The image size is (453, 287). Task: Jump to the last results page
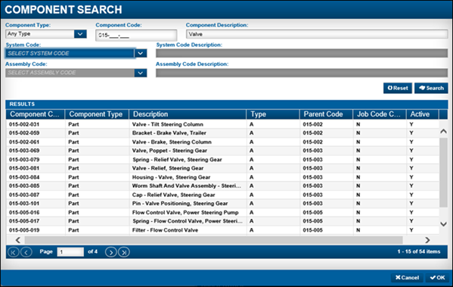pos(124,252)
